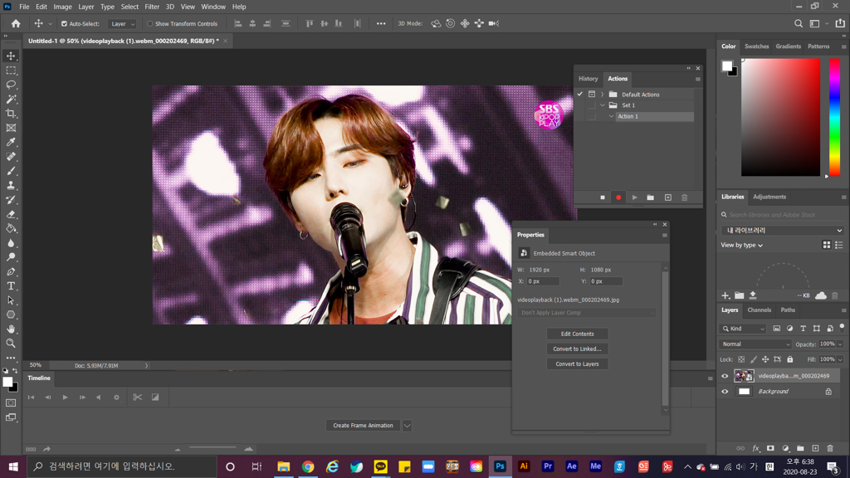Toggle lock all layer attributes
Image resolution: width=850 pixels, height=478 pixels.
(790, 359)
